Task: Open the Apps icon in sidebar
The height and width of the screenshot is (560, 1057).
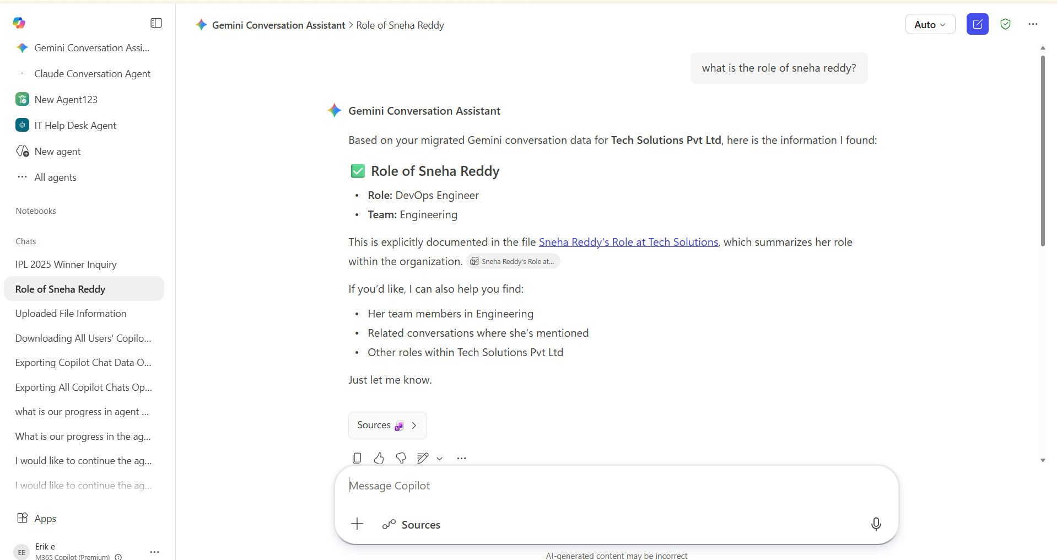Action: 23,518
